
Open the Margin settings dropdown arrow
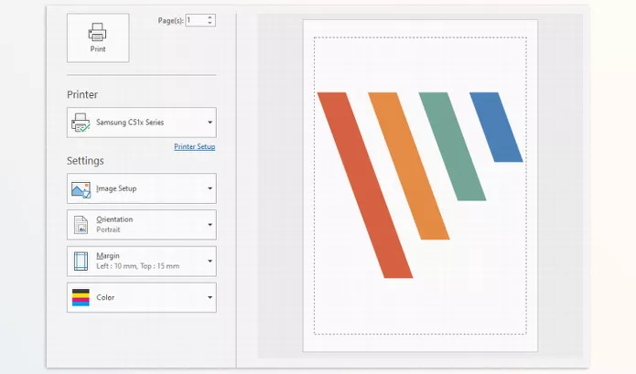pos(210,261)
